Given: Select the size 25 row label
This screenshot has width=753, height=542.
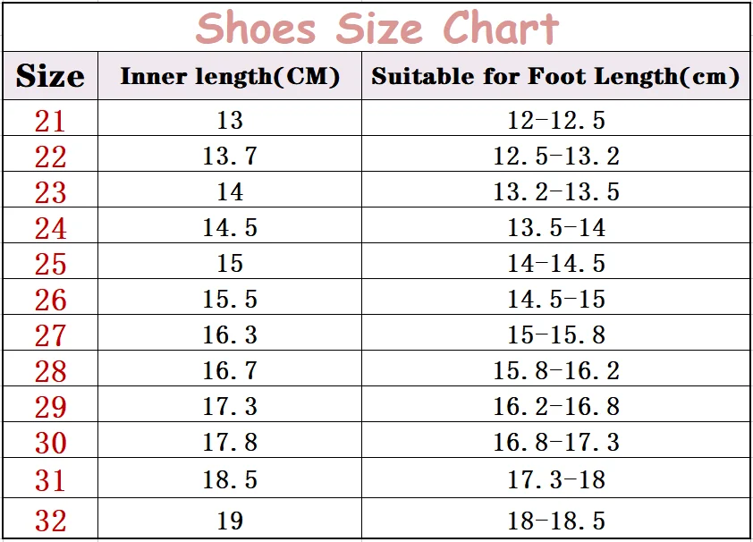Looking at the screenshot, I should [50, 264].
